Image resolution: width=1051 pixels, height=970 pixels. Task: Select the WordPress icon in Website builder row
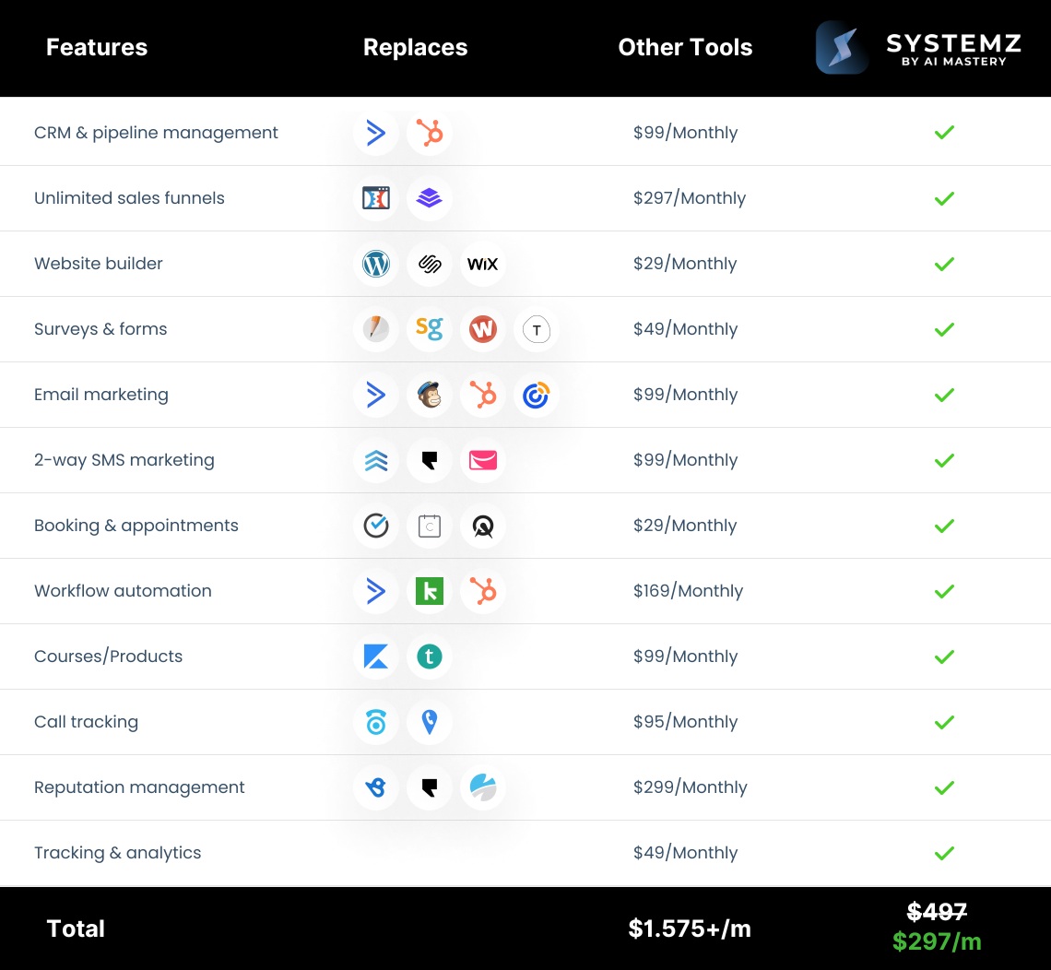[375, 264]
